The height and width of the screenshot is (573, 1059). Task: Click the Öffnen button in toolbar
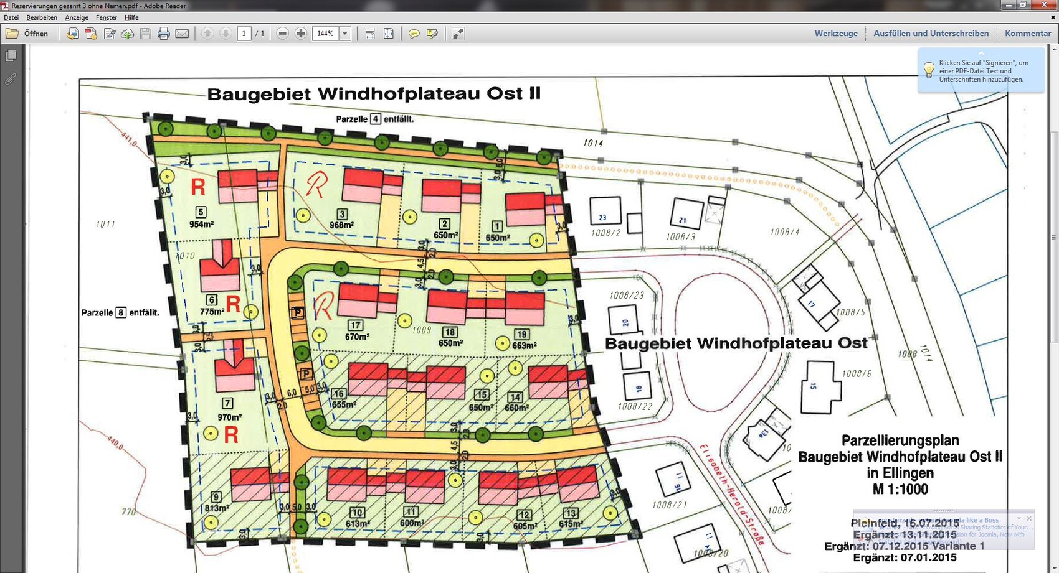coord(27,34)
